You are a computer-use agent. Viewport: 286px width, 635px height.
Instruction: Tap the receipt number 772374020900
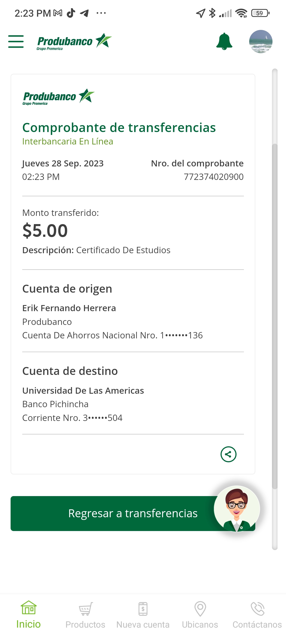(x=213, y=177)
